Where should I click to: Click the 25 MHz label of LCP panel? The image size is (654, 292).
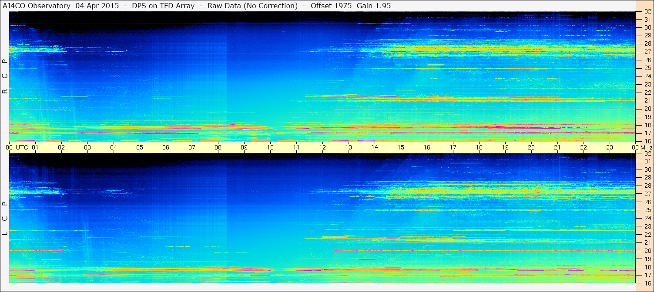647,210
